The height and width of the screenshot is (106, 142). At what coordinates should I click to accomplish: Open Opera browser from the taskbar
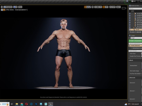[x=27, y=104]
